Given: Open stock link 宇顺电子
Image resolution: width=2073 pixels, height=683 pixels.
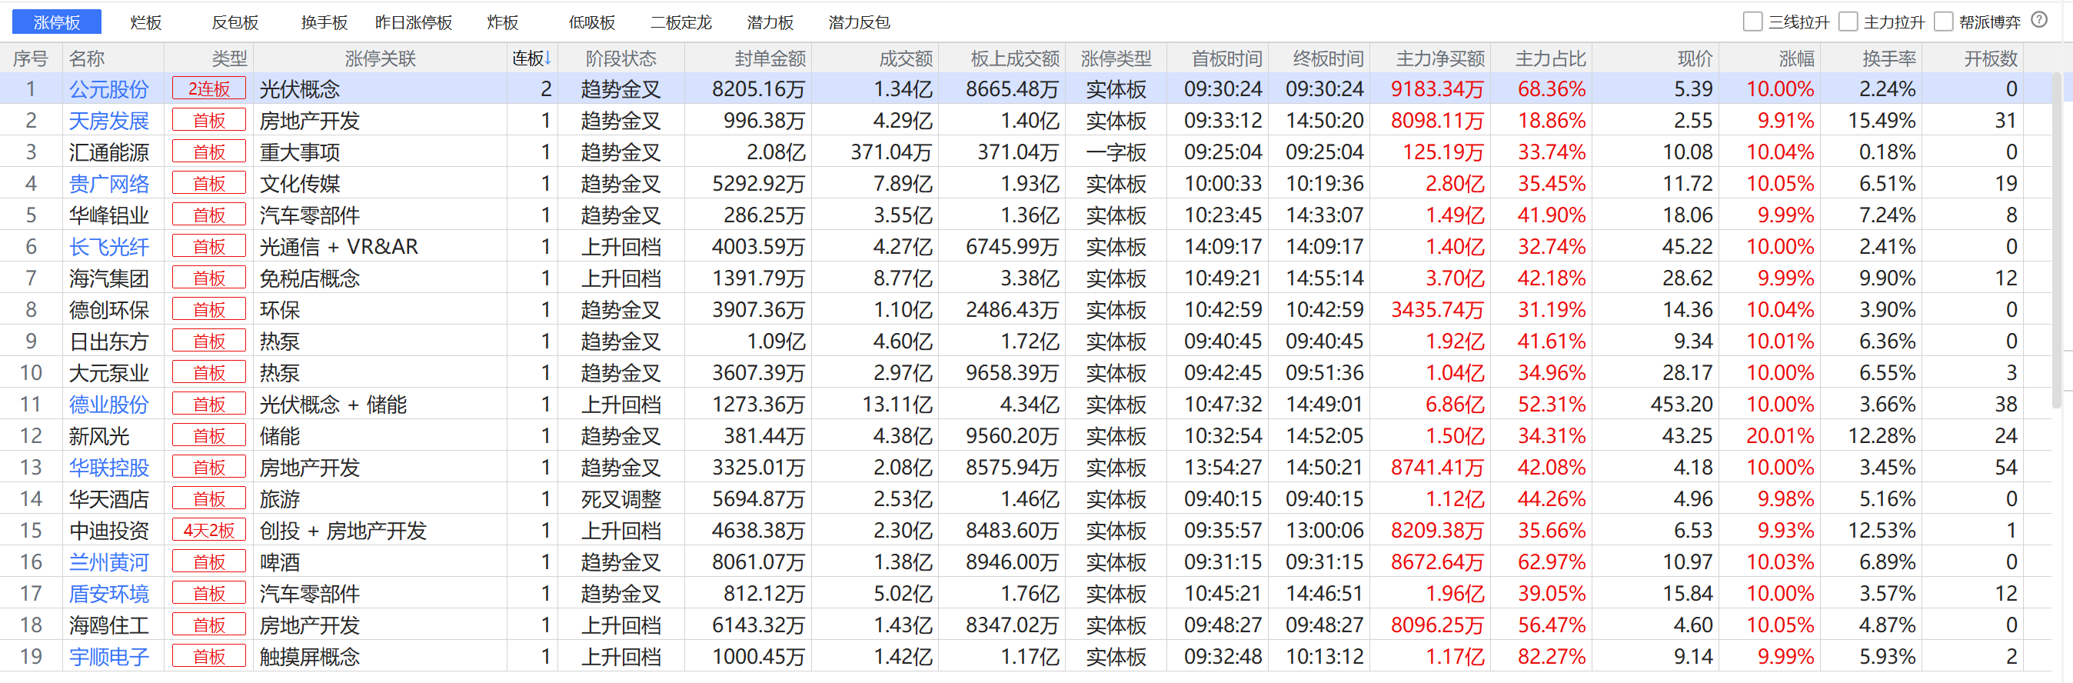Looking at the screenshot, I should pos(108,656).
